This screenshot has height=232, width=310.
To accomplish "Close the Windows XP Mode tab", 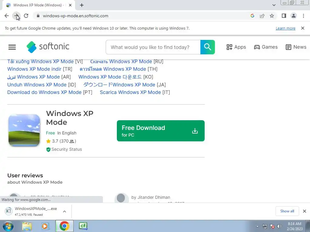I will pyautogui.click(x=70, y=5).
